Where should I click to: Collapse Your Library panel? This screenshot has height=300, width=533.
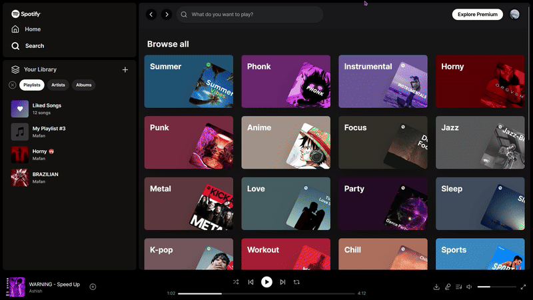pos(34,69)
